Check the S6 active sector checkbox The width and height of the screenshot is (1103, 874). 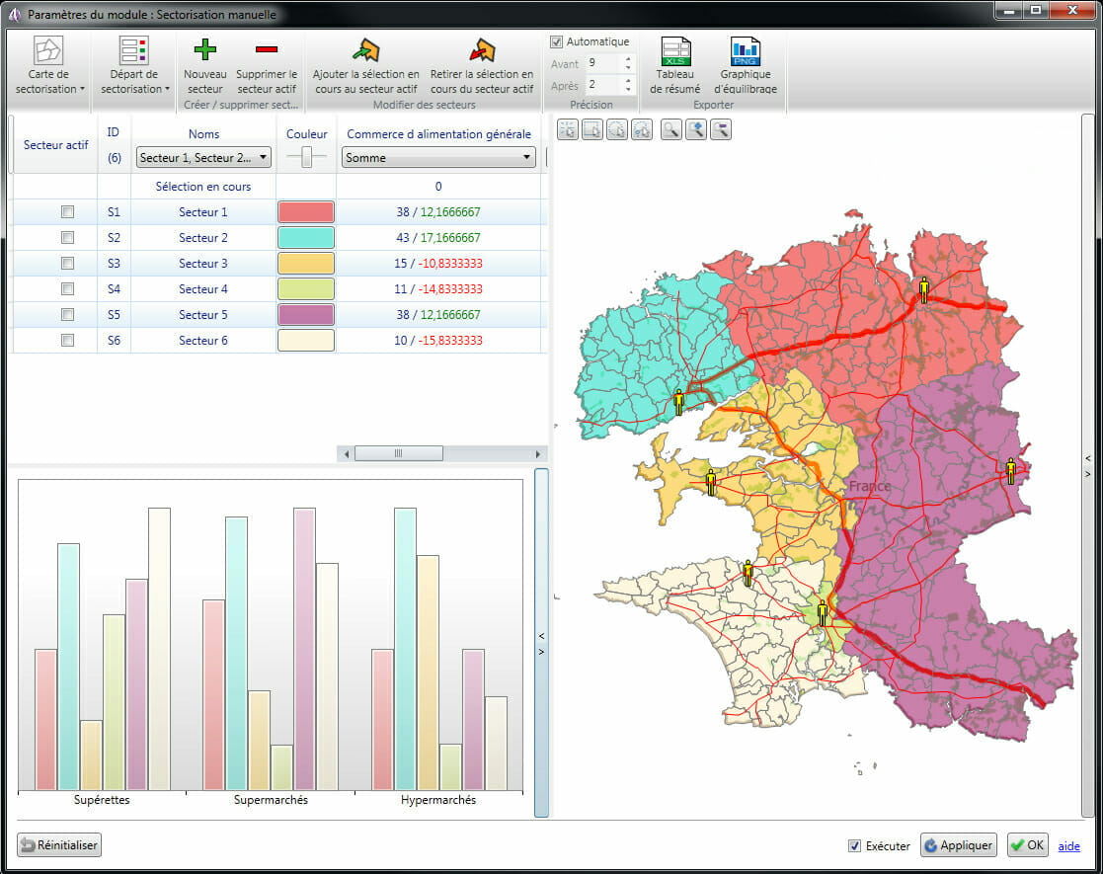67,341
